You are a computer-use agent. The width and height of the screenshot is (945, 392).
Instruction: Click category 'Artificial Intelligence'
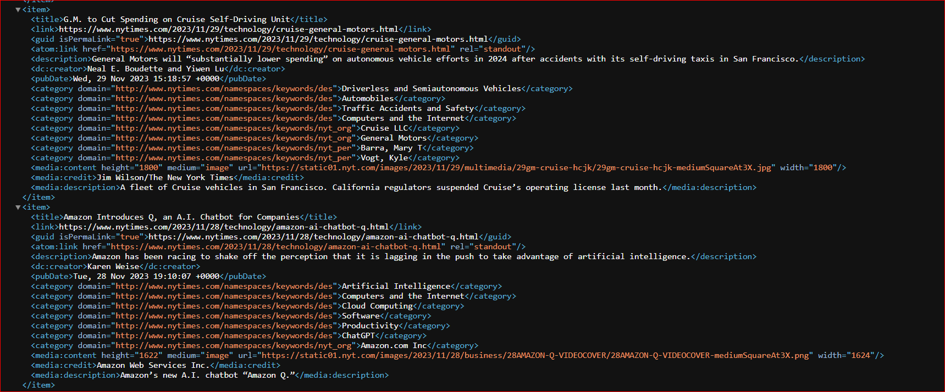pos(396,286)
